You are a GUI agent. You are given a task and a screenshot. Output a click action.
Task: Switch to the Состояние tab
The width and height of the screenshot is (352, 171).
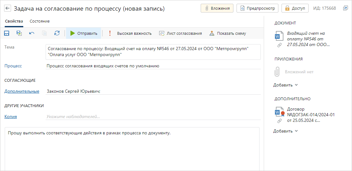pos(40,21)
